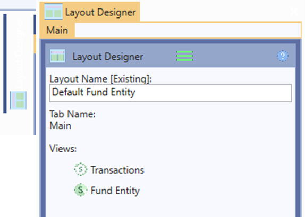
Task: Click the Views label
Action: 63,149
